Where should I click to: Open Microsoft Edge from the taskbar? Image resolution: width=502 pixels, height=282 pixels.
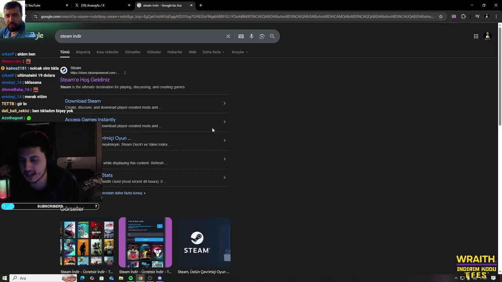82,278
